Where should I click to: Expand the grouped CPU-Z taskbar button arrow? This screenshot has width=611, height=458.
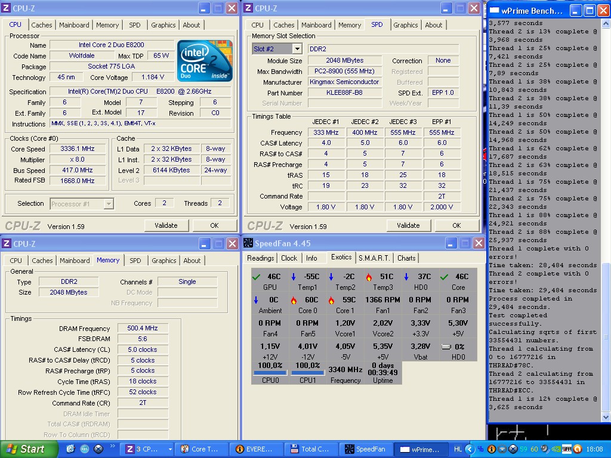[170, 449]
